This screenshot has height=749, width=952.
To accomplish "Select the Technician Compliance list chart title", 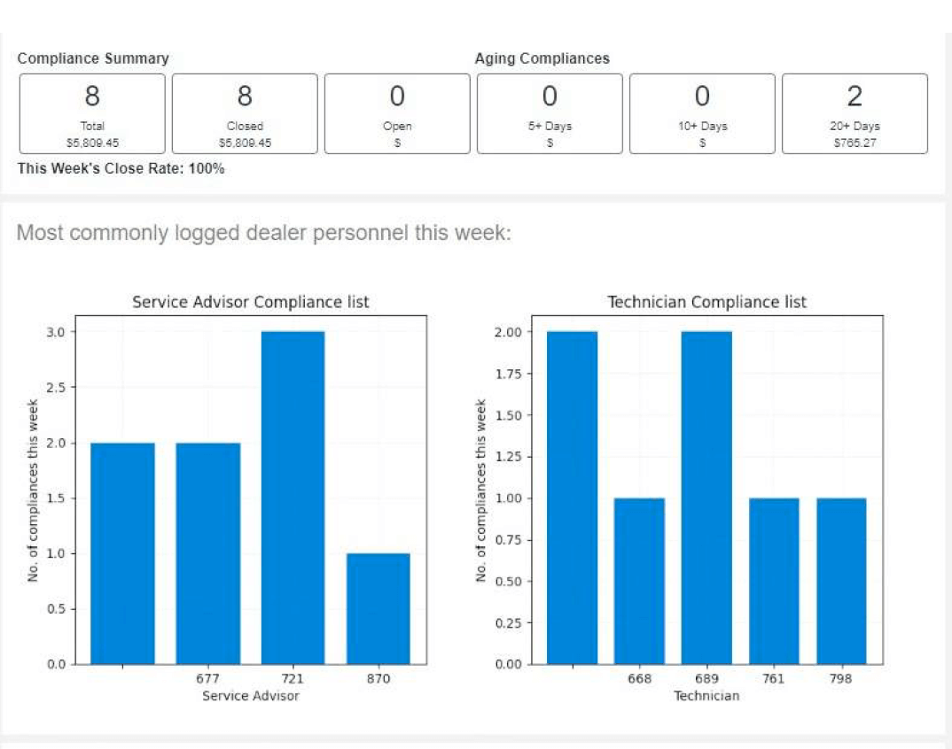I will 706,302.
